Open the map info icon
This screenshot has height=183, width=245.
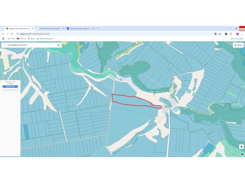pyautogui.click(x=242, y=154)
